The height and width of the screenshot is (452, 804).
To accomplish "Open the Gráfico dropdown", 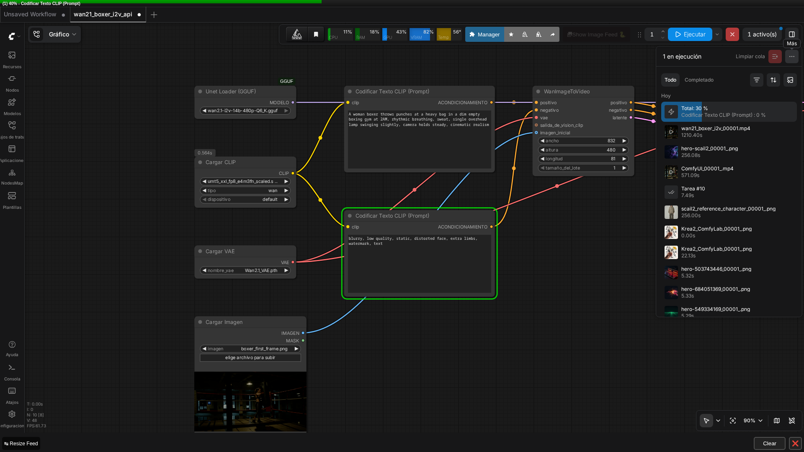I will click(x=54, y=34).
